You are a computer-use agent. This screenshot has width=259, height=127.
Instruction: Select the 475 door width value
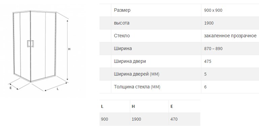coord(208,61)
